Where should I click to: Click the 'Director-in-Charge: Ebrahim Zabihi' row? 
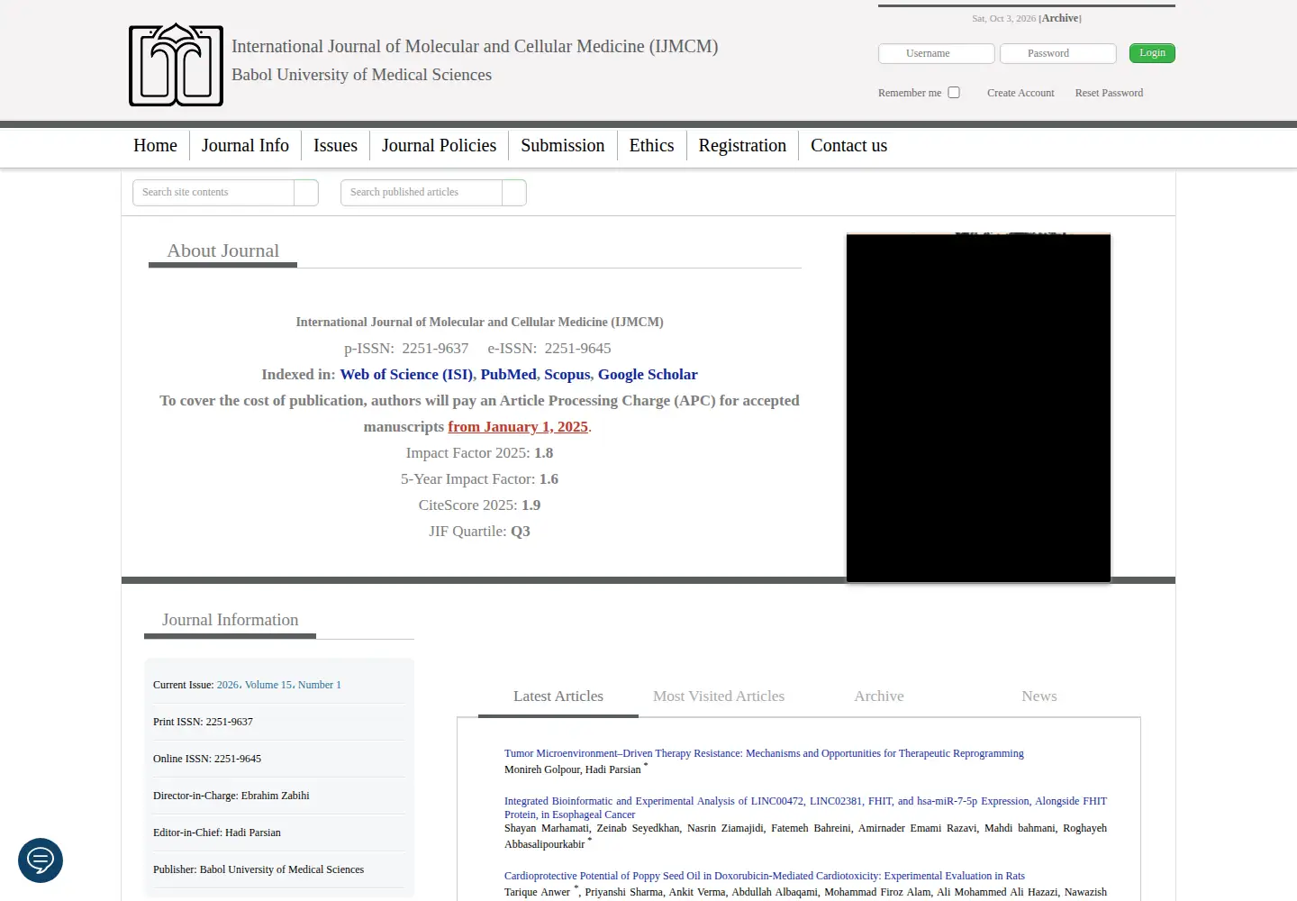pos(279,796)
